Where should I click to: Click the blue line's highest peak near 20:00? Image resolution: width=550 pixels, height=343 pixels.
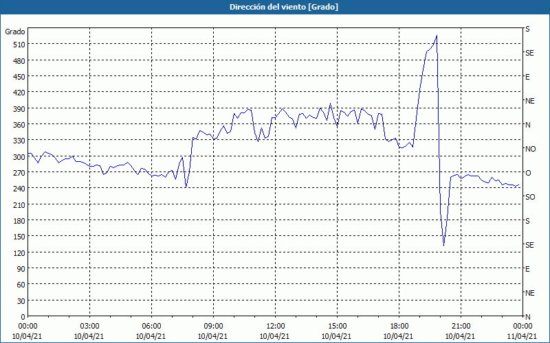[x=437, y=36]
